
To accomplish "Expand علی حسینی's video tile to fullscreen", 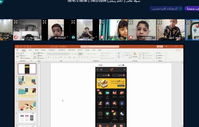I will (x=73, y=22).
